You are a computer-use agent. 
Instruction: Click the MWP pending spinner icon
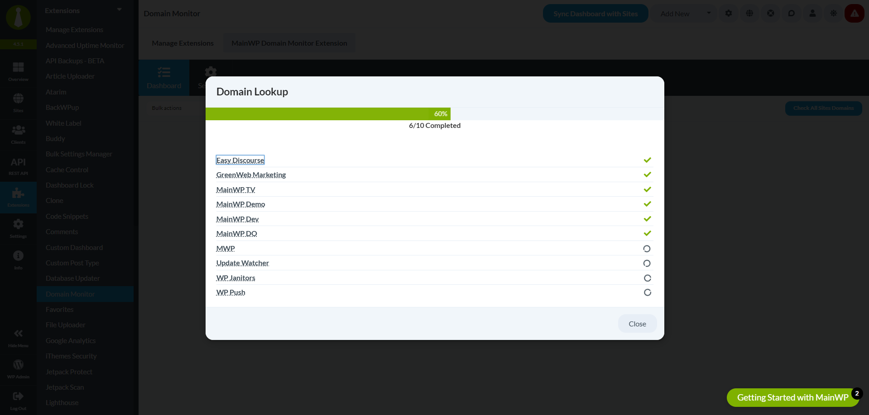(647, 249)
